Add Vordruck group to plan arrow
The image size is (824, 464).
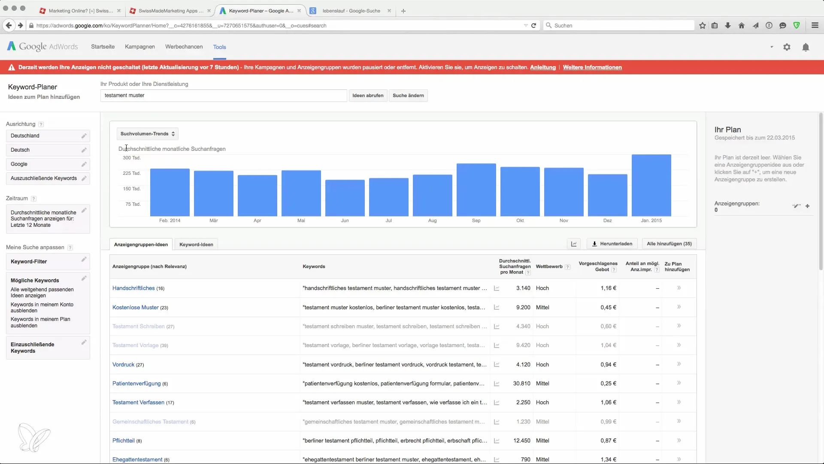click(x=679, y=364)
